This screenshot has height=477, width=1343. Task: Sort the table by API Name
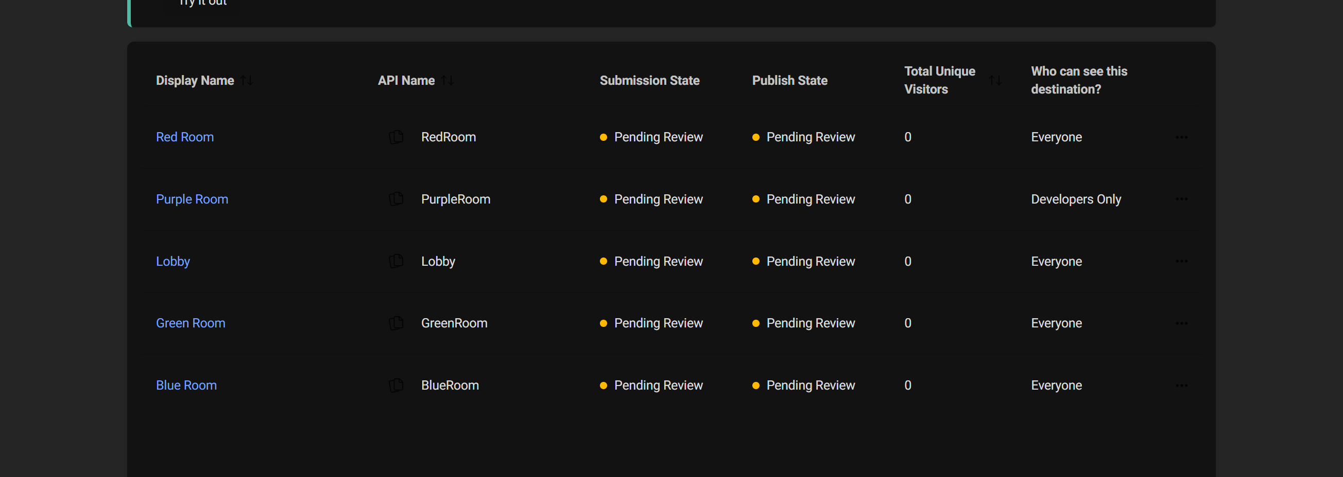coord(447,80)
